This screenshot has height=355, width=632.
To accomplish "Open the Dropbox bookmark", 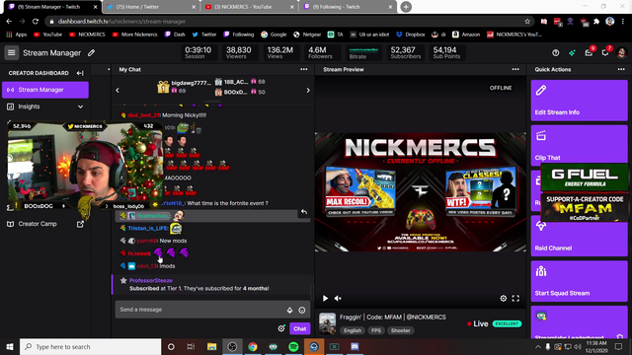I will (411, 35).
